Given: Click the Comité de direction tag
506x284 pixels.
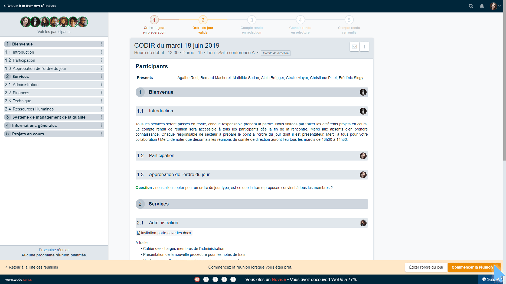Looking at the screenshot, I should [x=276, y=53].
